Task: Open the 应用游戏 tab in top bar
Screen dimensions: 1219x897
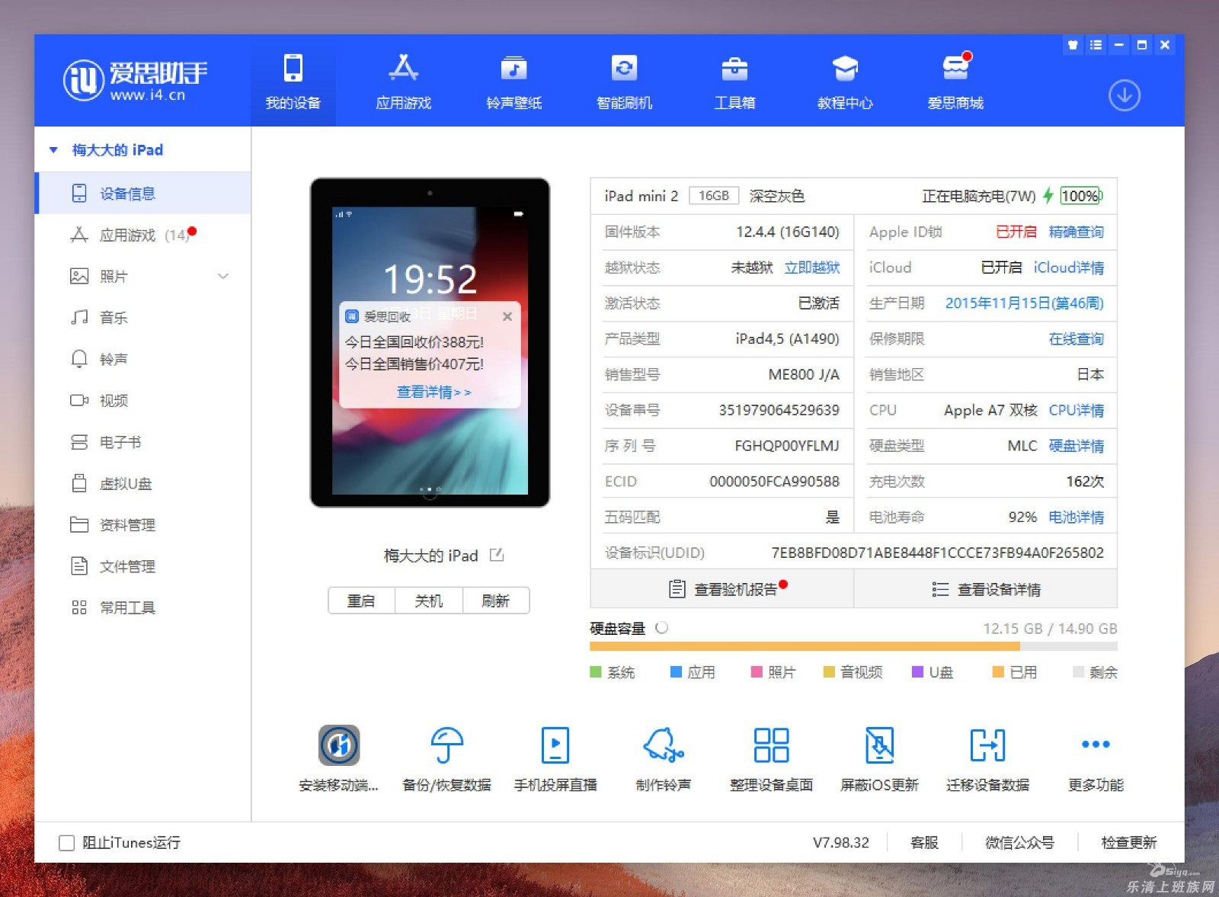Action: tap(403, 82)
